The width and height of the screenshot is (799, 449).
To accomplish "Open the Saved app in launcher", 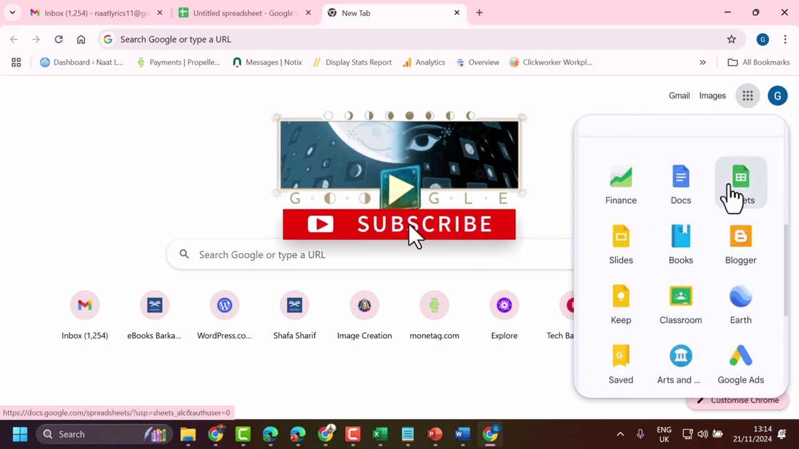I will coord(620,363).
